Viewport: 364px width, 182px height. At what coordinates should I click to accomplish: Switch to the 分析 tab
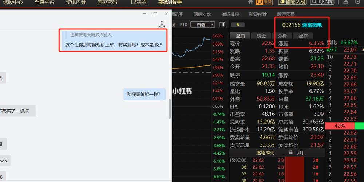(x=282, y=36)
